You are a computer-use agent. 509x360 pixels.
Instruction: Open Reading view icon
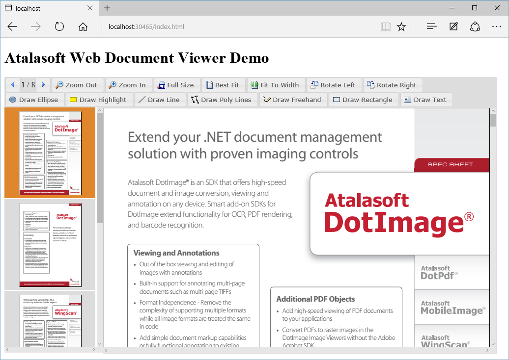[385, 26]
